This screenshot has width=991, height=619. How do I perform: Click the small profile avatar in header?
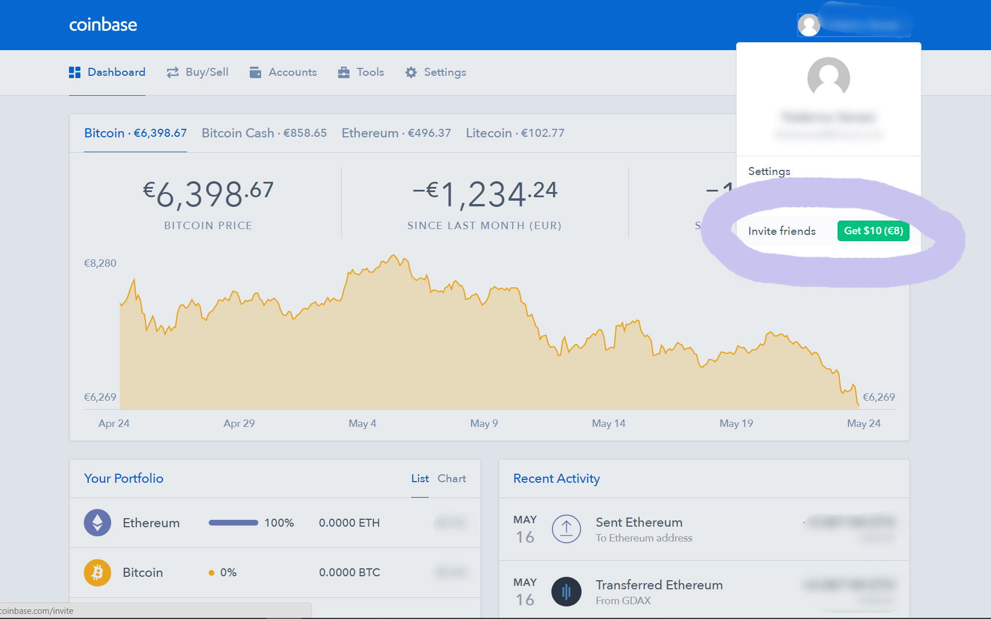click(809, 25)
